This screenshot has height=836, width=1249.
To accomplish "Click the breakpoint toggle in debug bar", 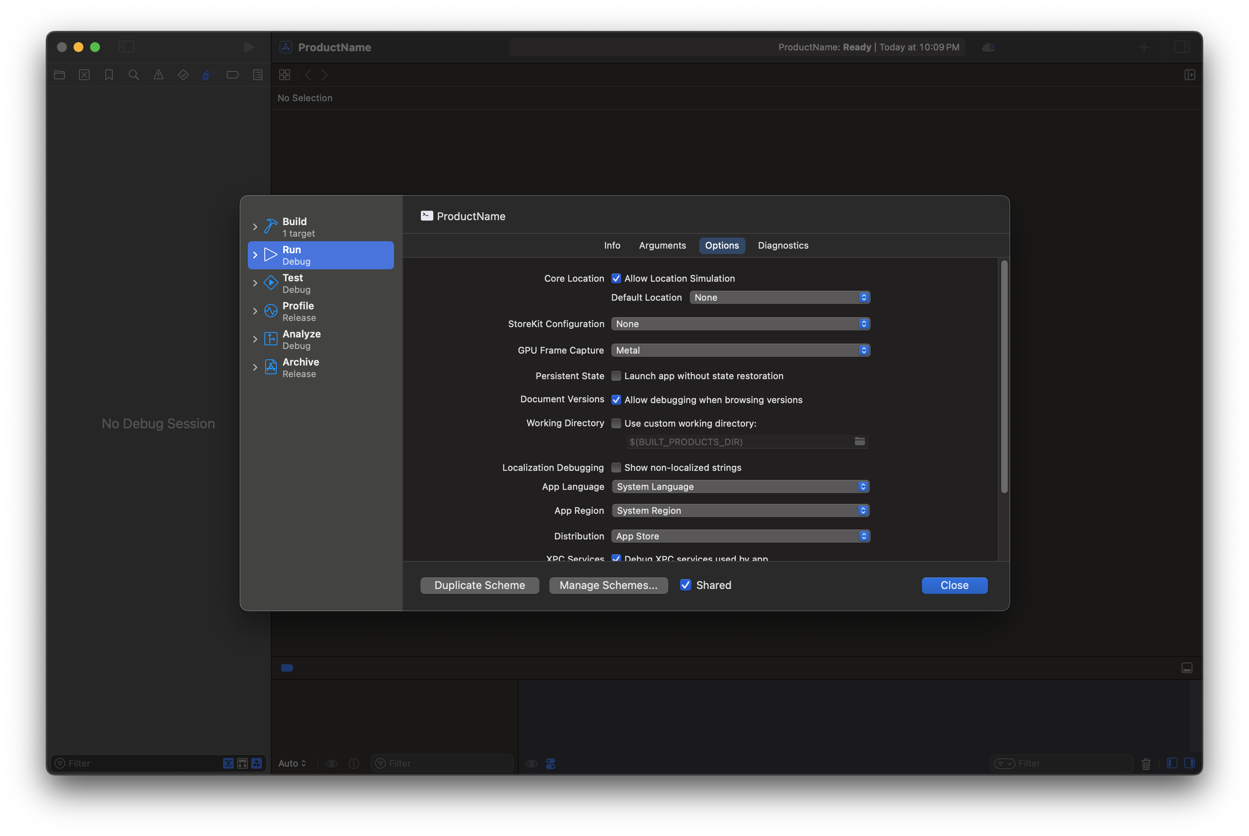I will pos(287,668).
